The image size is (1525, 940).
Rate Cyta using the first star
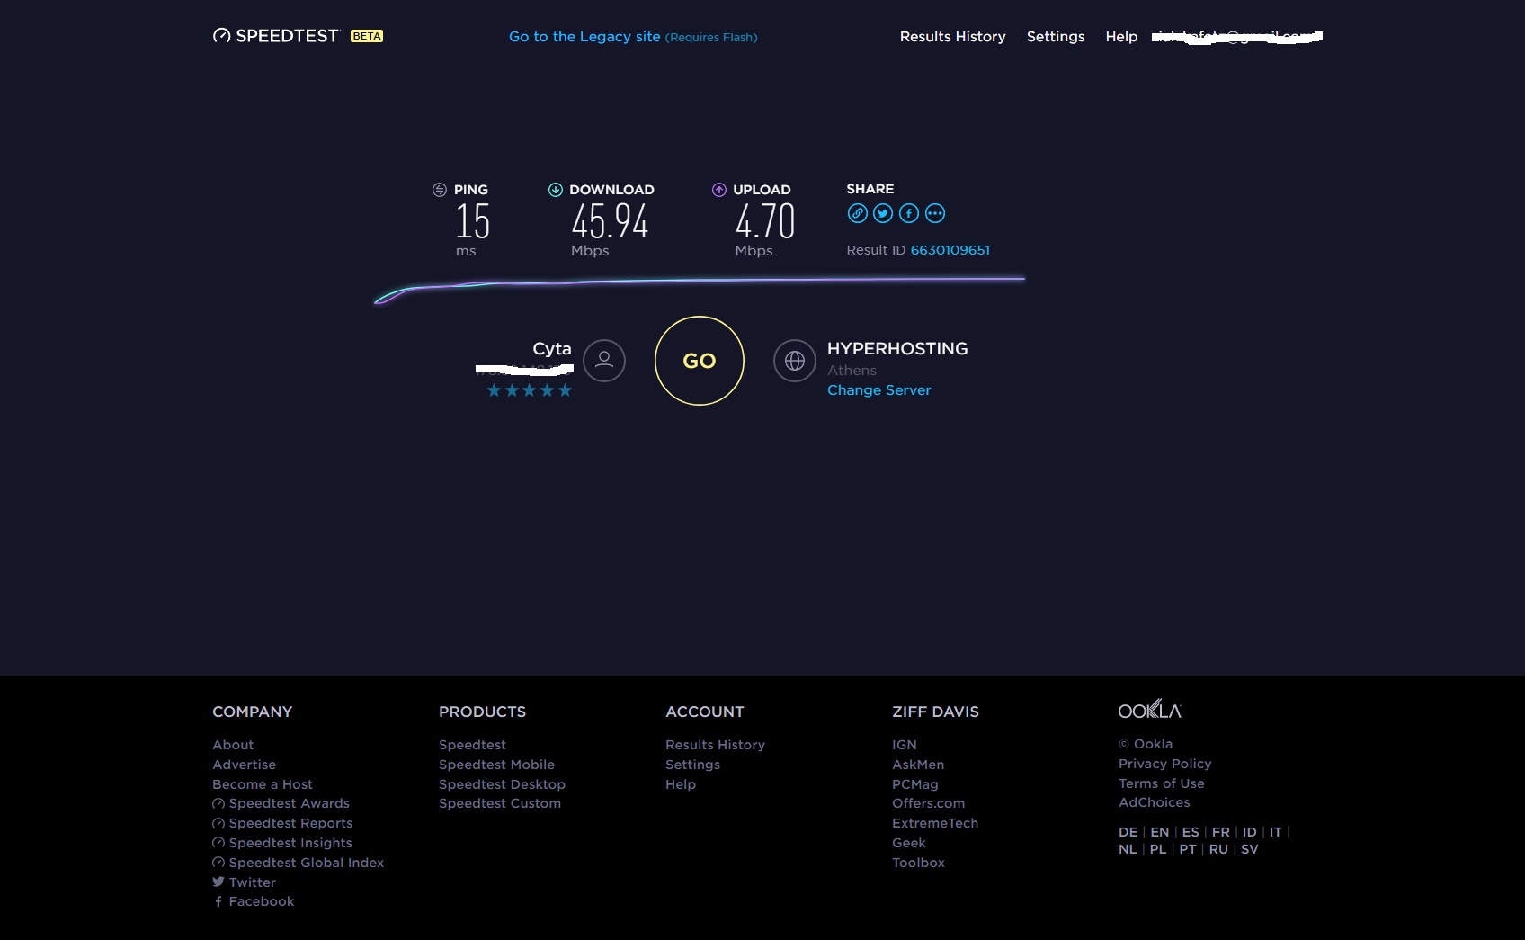click(494, 390)
